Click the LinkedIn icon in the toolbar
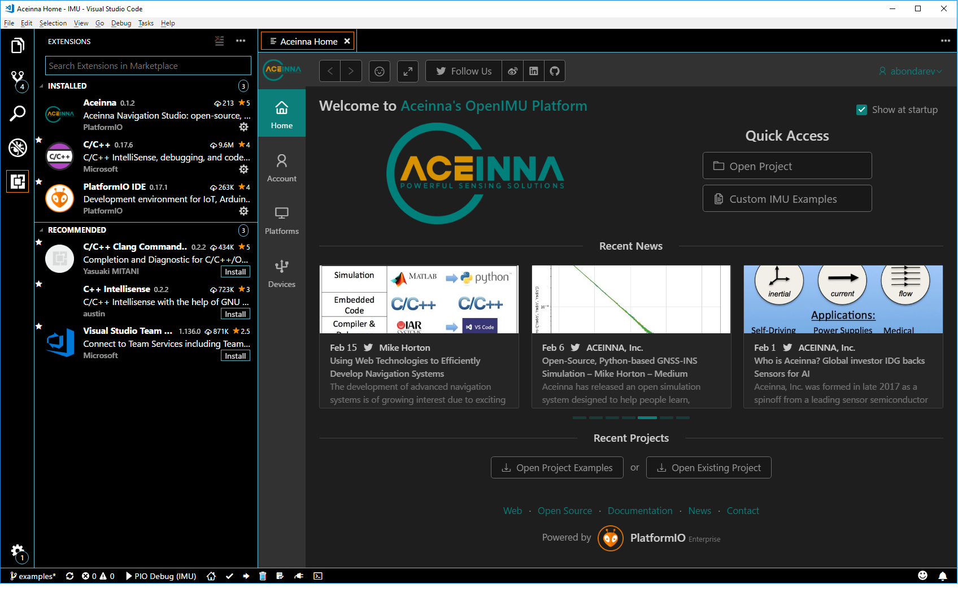The image size is (958, 592). click(534, 71)
